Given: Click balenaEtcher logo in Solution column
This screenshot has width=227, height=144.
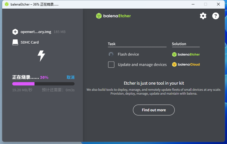Looking at the screenshot, I should click(x=186, y=54).
